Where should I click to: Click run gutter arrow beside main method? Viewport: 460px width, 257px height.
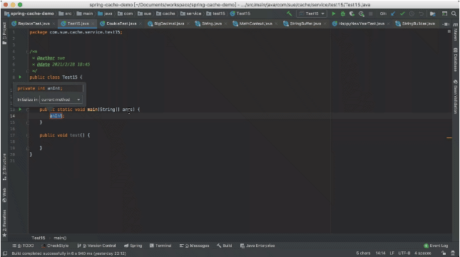click(20, 109)
